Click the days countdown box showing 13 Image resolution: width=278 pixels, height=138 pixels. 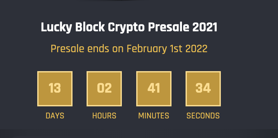pos(55,89)
